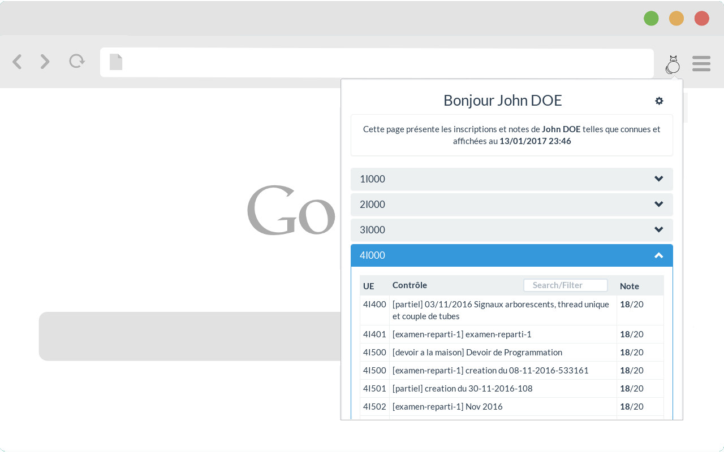Screen dimensions: 724x452
Task: Open the hamburger browser menu
Action: point(701,63)
